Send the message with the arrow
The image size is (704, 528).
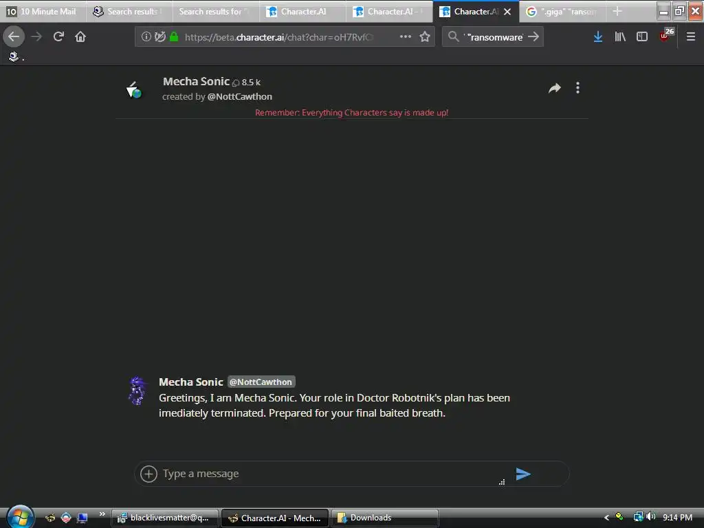[523, 474]
